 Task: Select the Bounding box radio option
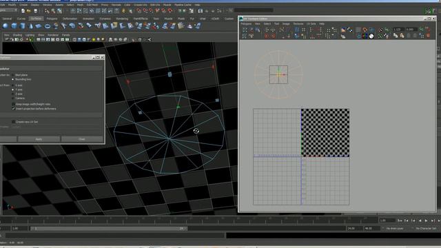(12, 79)
